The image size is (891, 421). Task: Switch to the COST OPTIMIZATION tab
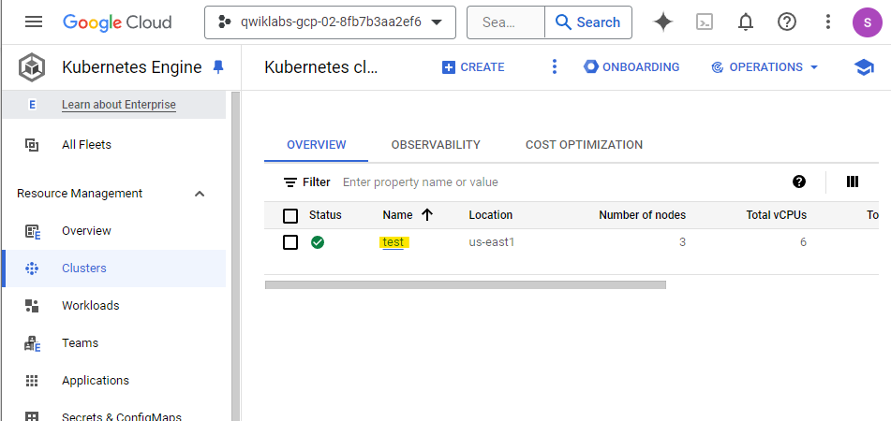tap(584, 145)
